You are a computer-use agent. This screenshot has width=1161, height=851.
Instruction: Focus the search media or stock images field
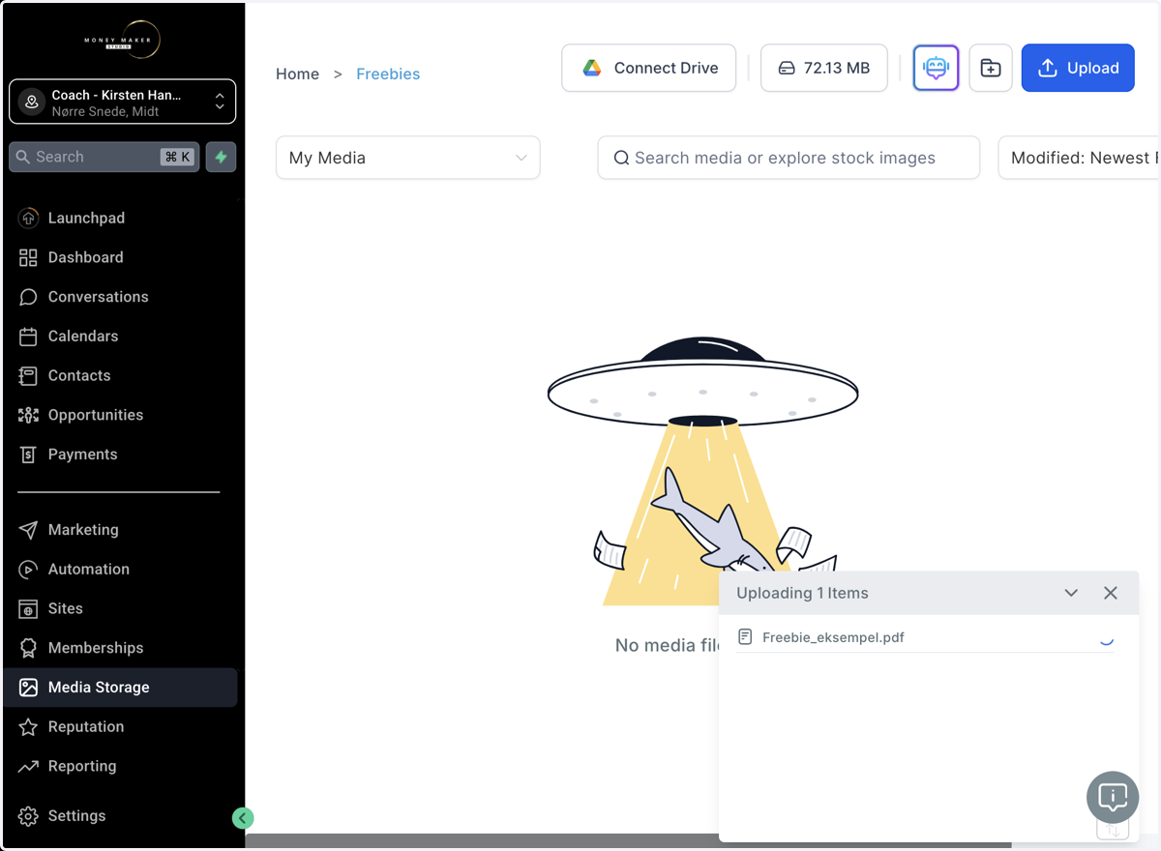tap(789, 158)
